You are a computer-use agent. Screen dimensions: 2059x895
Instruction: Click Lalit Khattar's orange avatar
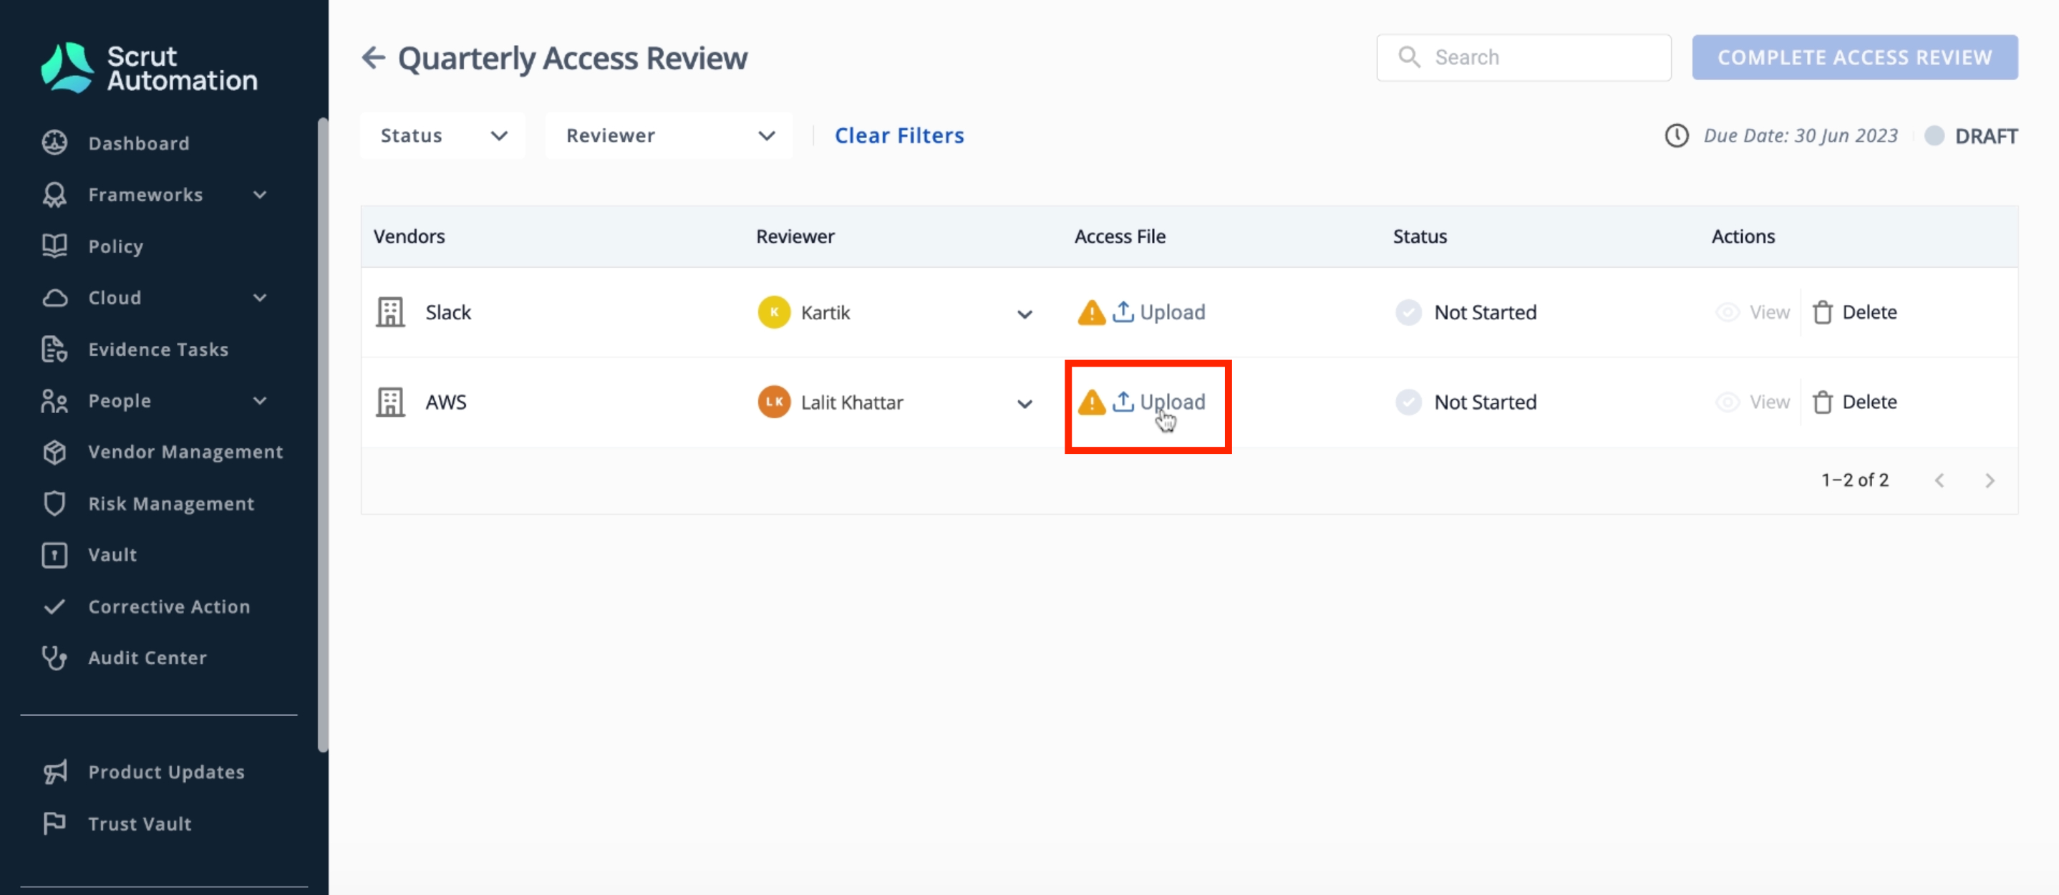click(x=774, y=402)
